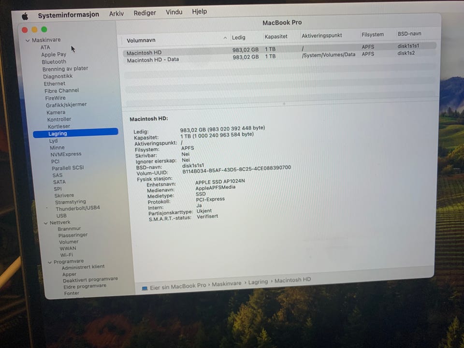Select the highlighted Lagring item

tap(76, 133)
